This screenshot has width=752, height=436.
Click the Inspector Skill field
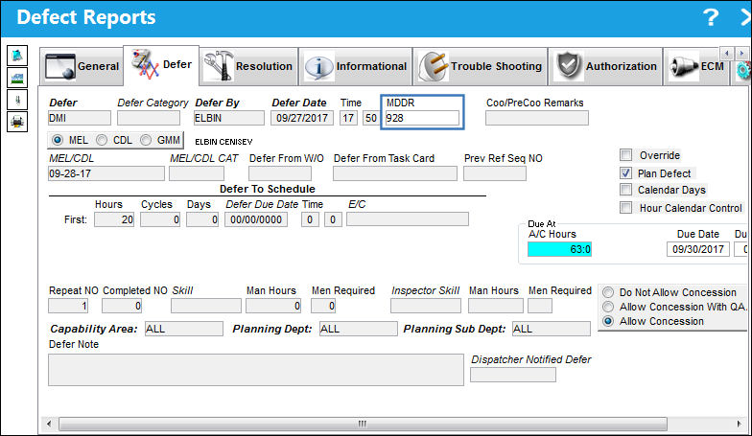pyautogui.click(x=426, y=306)
